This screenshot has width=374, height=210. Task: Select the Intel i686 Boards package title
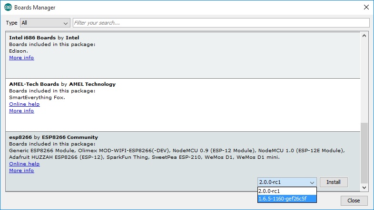44,37
